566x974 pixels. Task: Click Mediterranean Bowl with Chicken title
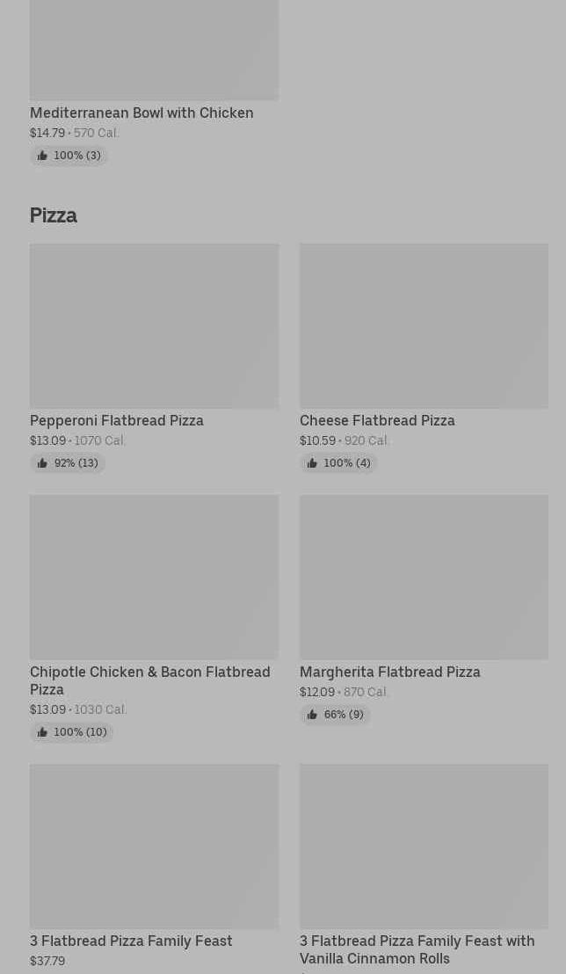[x=141, y=113]
